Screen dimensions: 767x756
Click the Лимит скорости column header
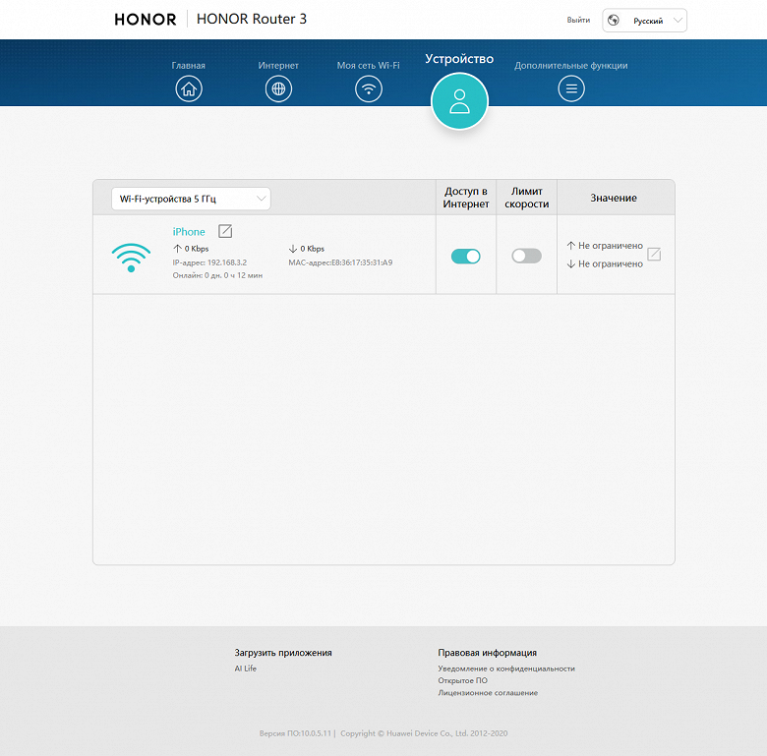(527, 198)
